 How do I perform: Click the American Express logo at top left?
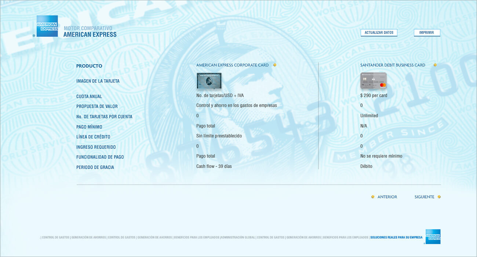47,26
